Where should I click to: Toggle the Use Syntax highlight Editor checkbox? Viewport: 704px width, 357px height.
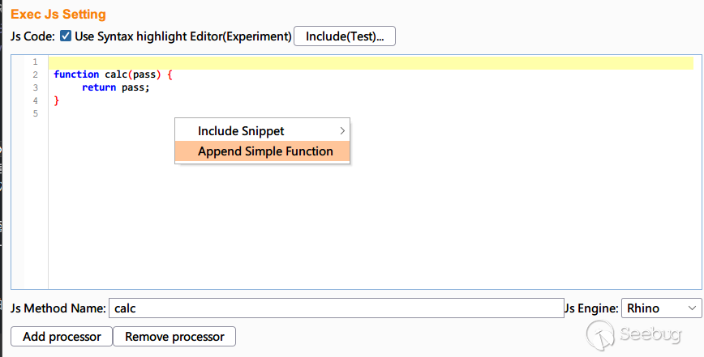click(x=66, y=36)
